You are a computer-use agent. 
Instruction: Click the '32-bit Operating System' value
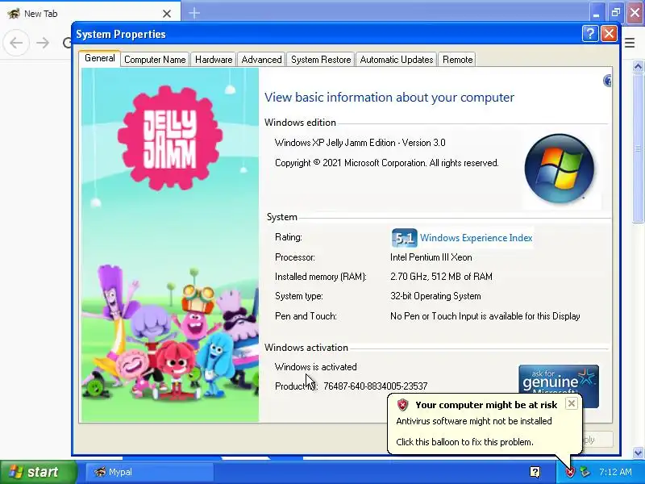tap(435, 296)
